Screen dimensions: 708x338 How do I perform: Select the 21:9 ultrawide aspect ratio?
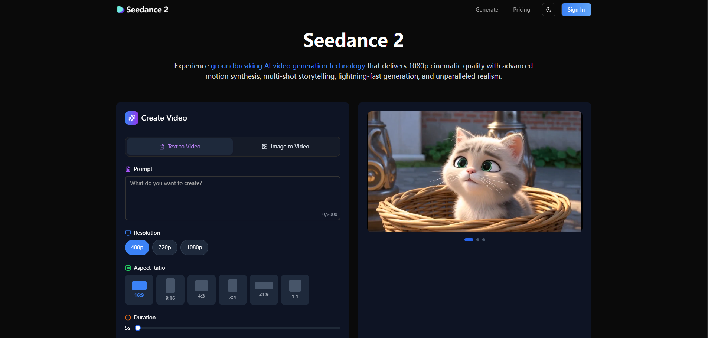coord(264,290)
